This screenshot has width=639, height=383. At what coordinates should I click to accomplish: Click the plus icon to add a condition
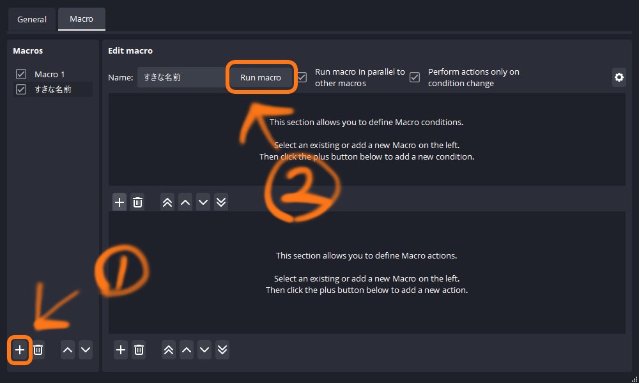tap(119, 202)
